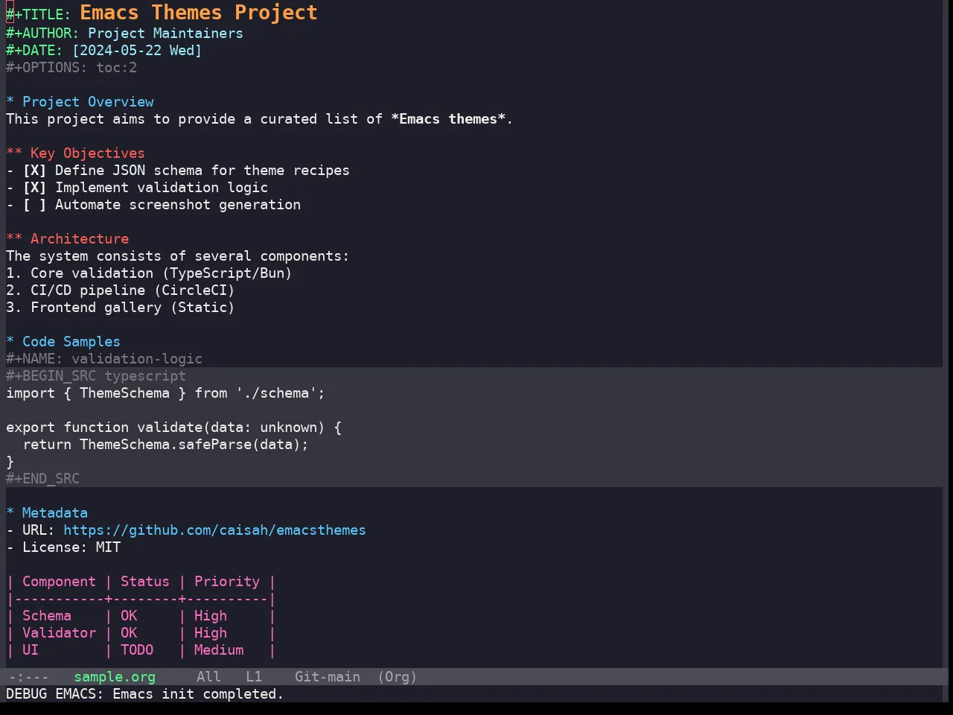Image resolution: width=953 pixels, height=715 pixels.
Task: Fold the 'Key Objectives' subheading stars
Action: [14, 153]
